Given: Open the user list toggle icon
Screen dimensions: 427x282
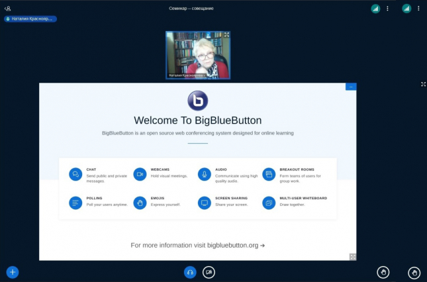Looking at the screenshot, I should point(8,9).
